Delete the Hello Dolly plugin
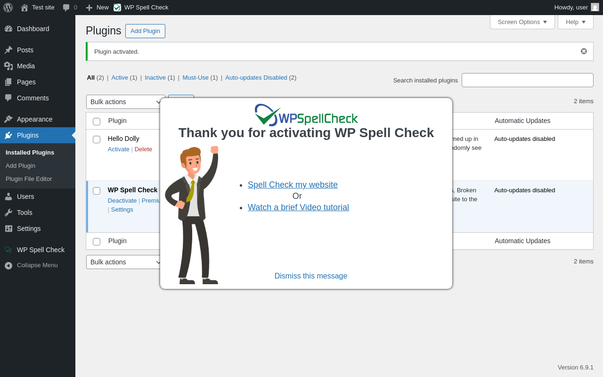Screen dimensions: 603x377 tap(143, 149)
